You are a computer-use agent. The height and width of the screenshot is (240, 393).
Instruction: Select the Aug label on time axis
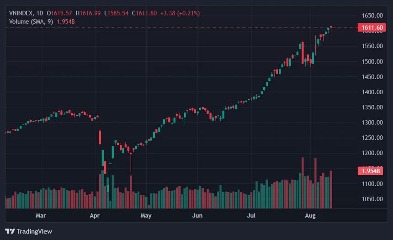pyautogui.click(x=310, y=215)
